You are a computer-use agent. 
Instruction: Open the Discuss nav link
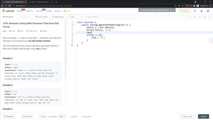[58, 11]
